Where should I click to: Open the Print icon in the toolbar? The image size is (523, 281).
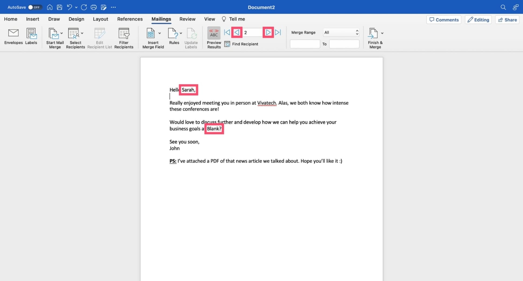(x=93, y=7)
